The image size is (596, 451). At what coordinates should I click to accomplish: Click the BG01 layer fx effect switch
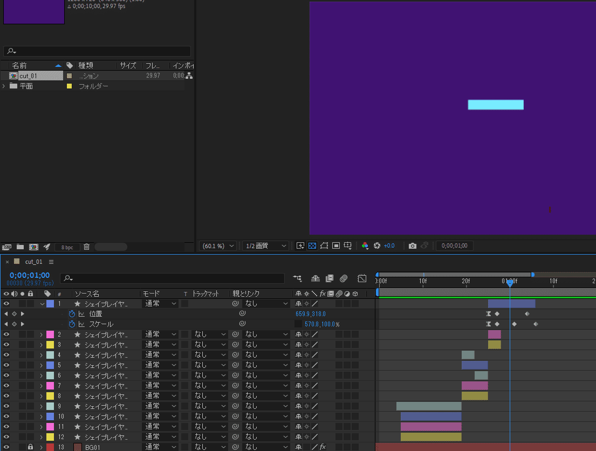(323, 447)
